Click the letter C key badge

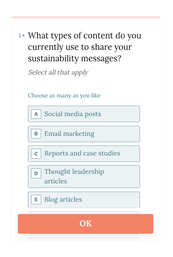point(36,154)
